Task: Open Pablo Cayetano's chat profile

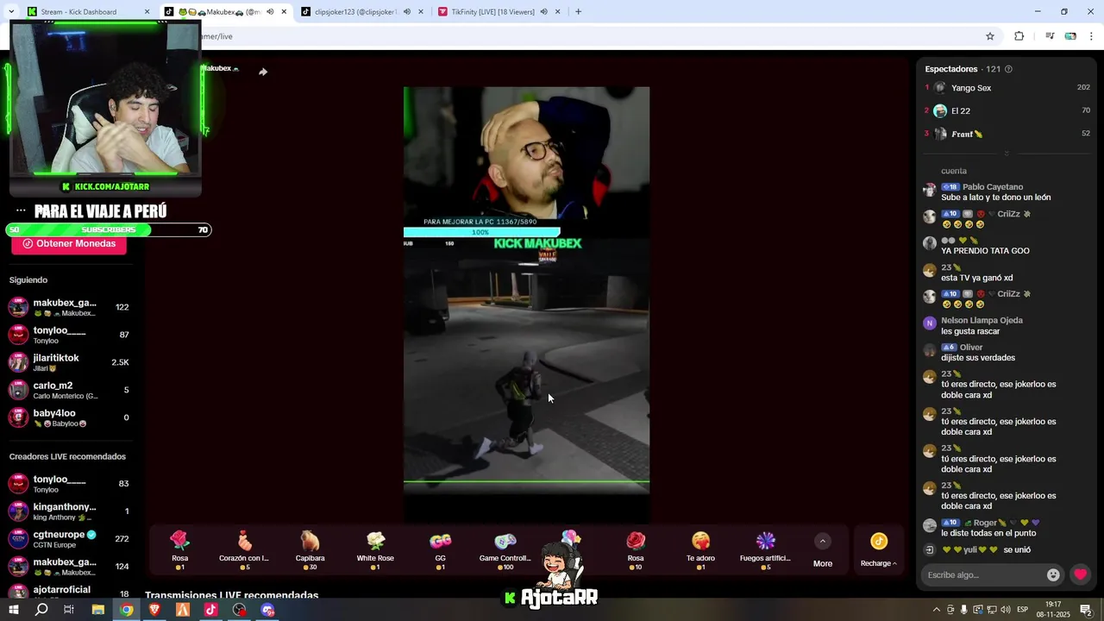Action: click(x=993, y=187)
